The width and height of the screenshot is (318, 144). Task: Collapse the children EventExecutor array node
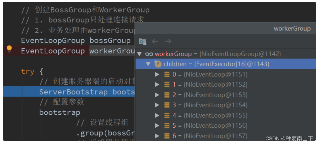click(148, 64)
